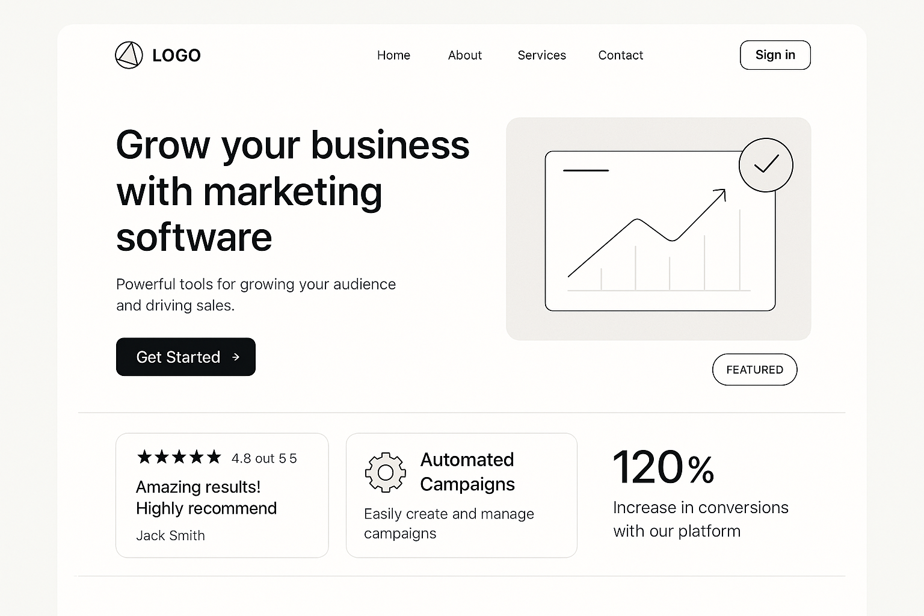This screenshot has height=616, width=924.
Task: Open the Services navigation link
Action: click(x=541, y=55)
